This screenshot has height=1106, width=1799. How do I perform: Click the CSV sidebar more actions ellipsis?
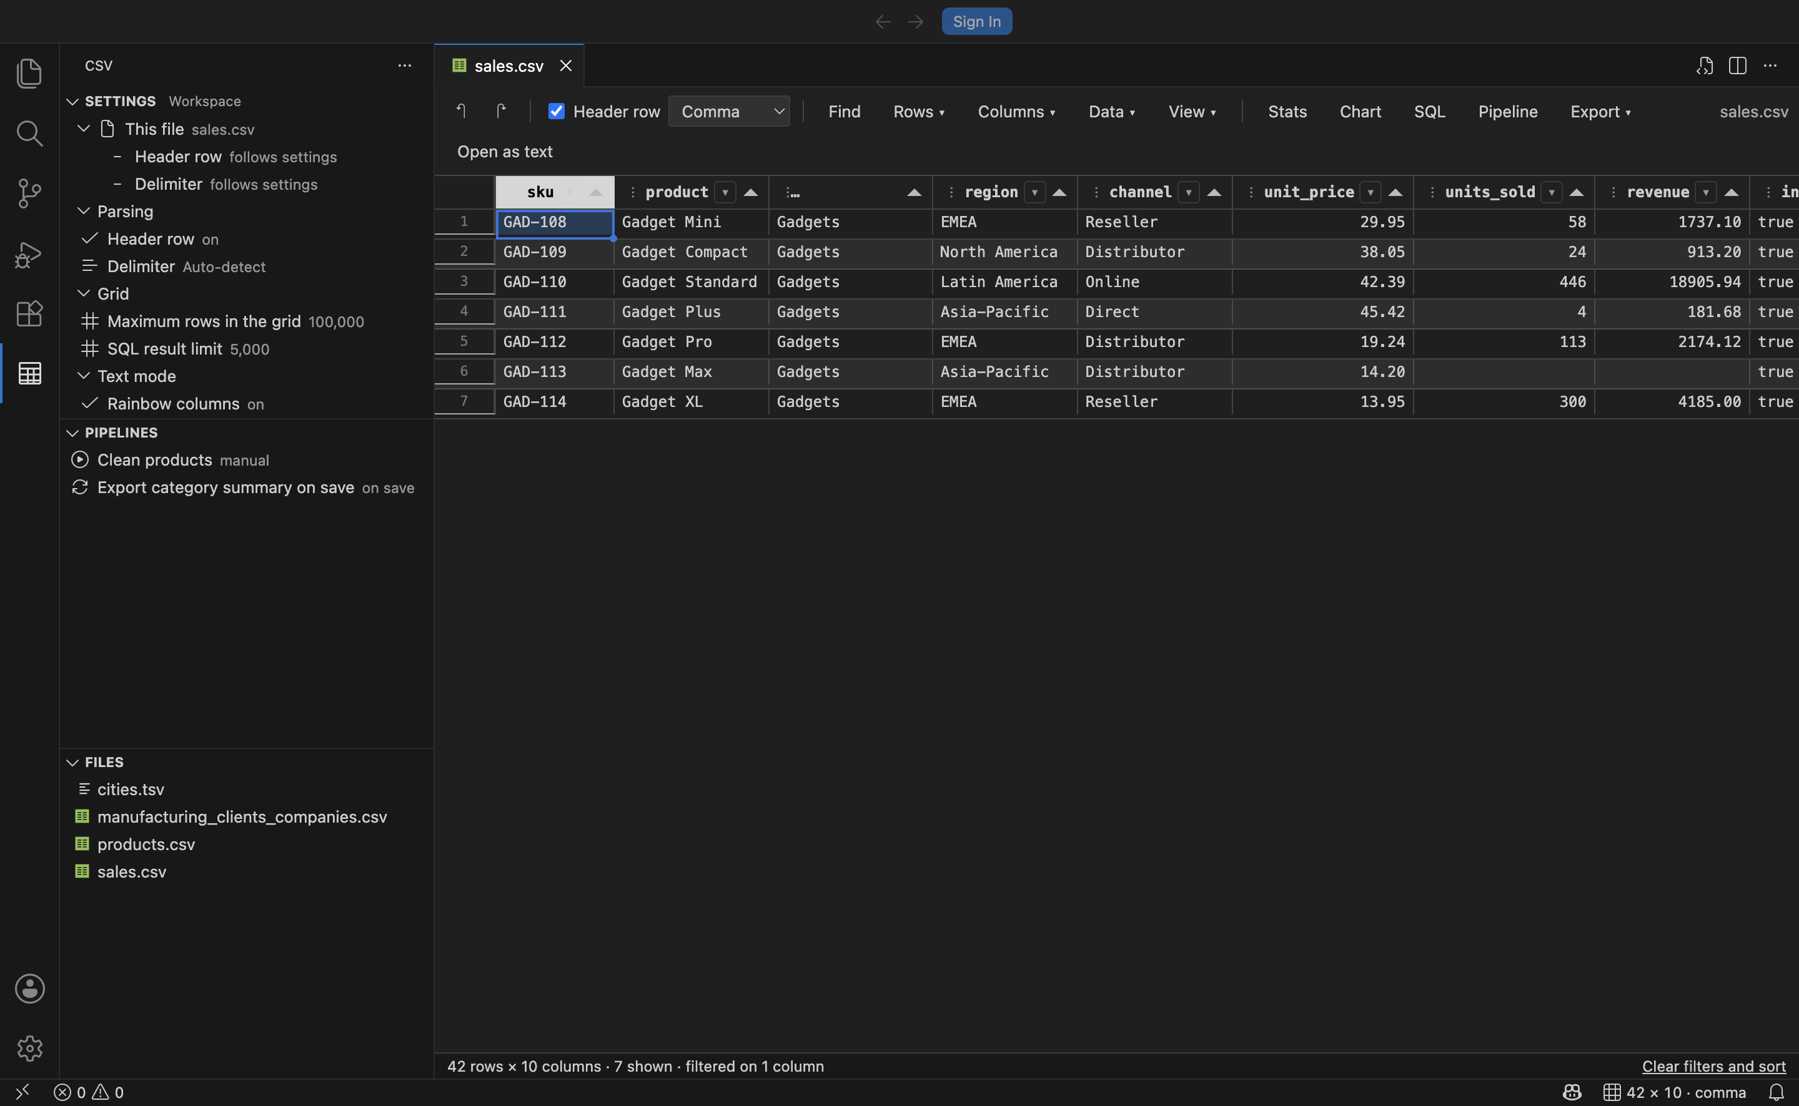click(x=405, y=66)
